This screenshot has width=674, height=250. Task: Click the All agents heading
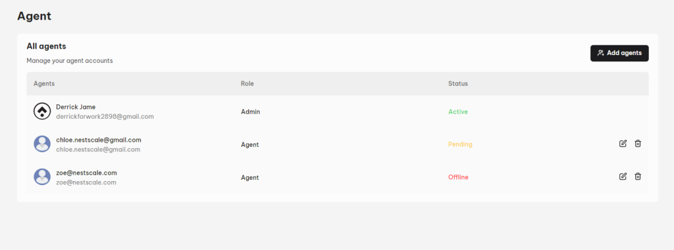47,46
